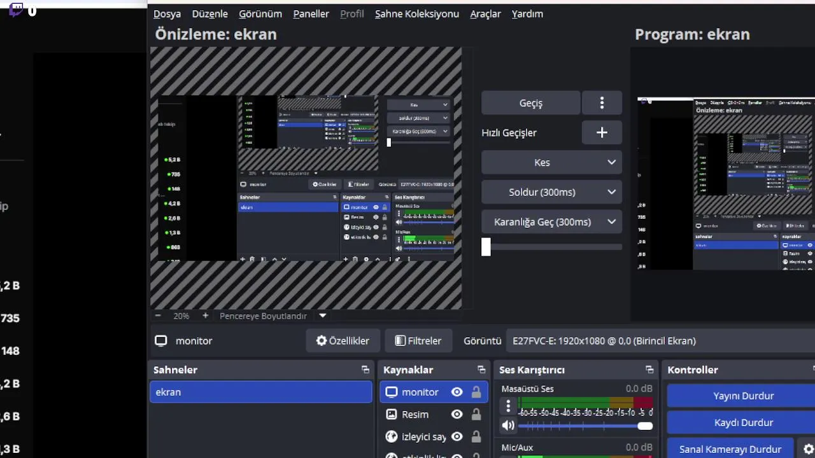
Task: Toggle the lock on Resim source
Action: click(476, 415)
